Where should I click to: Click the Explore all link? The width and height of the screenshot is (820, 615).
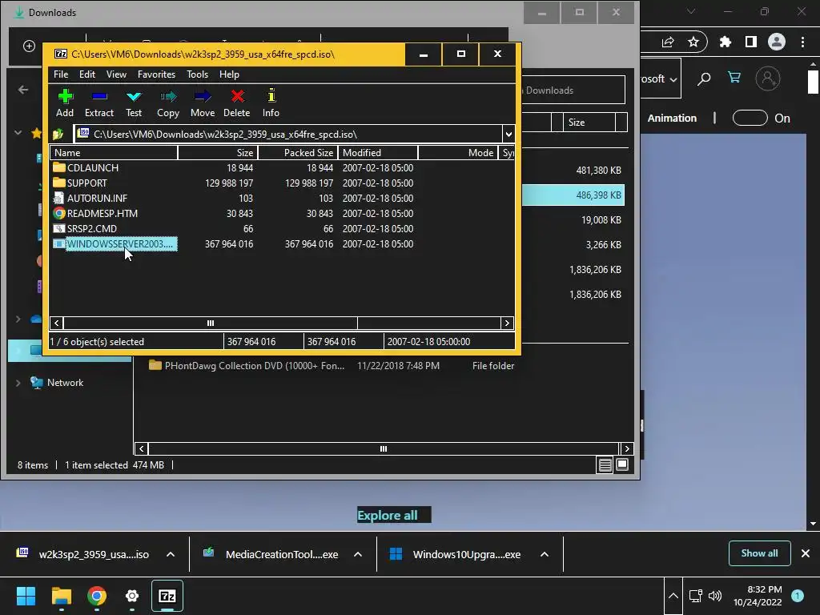click(388, 515)
